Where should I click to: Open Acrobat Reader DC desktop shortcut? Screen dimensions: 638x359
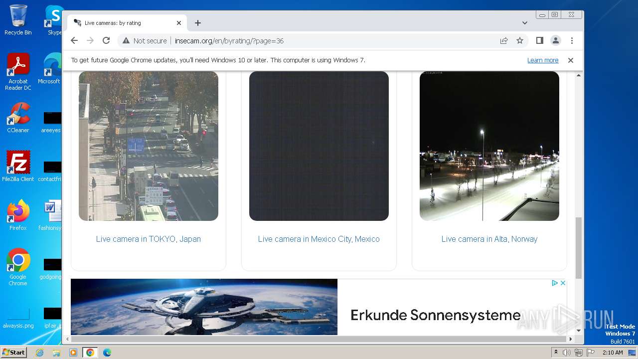click(18, 72)
